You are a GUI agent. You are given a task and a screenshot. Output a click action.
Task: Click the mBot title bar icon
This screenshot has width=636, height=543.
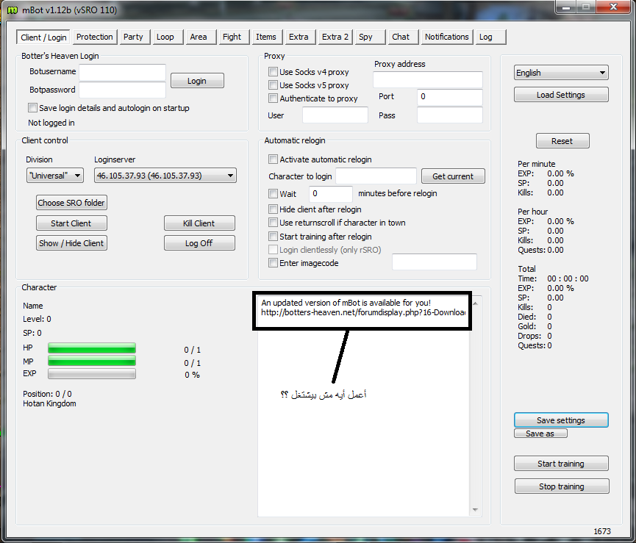(12, 10)
